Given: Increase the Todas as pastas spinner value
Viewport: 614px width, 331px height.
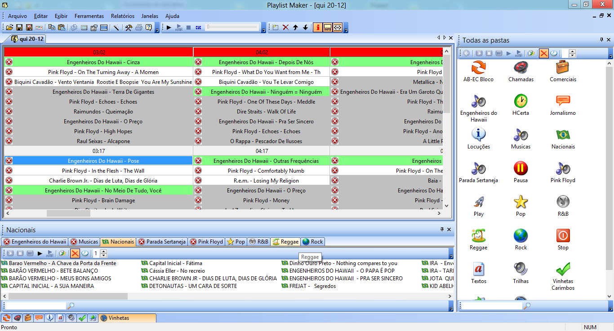Looking at the screenshot, I should point(572,52).
